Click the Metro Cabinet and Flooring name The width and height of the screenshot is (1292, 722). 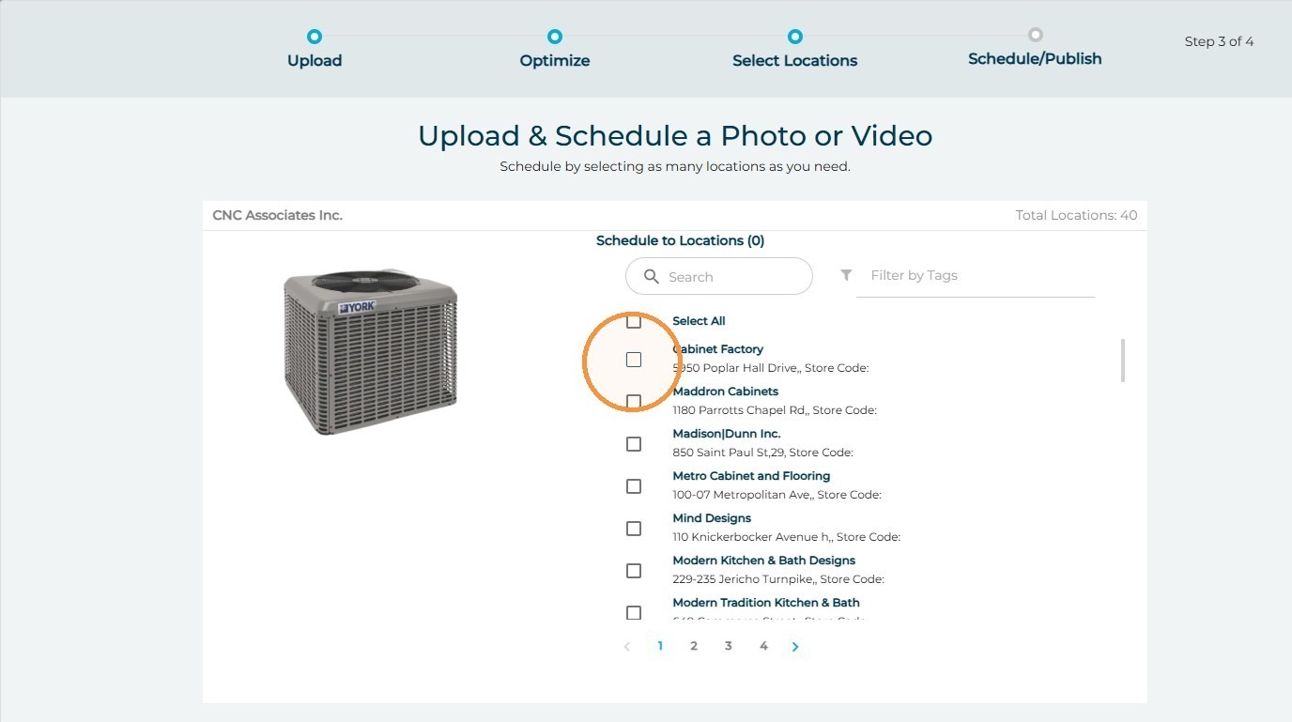[752, 476]
